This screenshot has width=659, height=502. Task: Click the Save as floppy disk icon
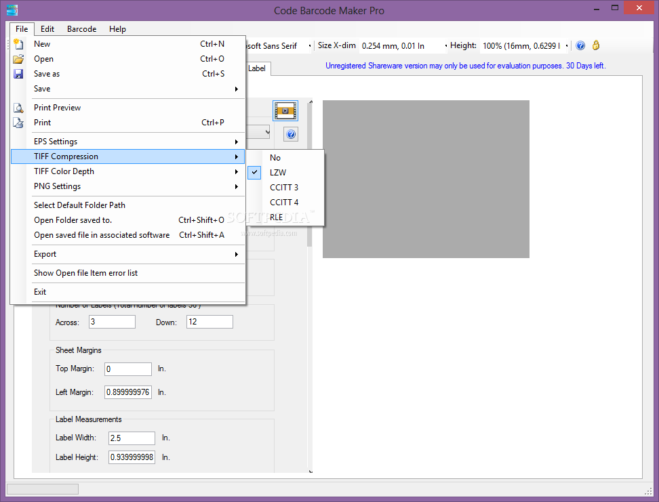tap(18, 74)
